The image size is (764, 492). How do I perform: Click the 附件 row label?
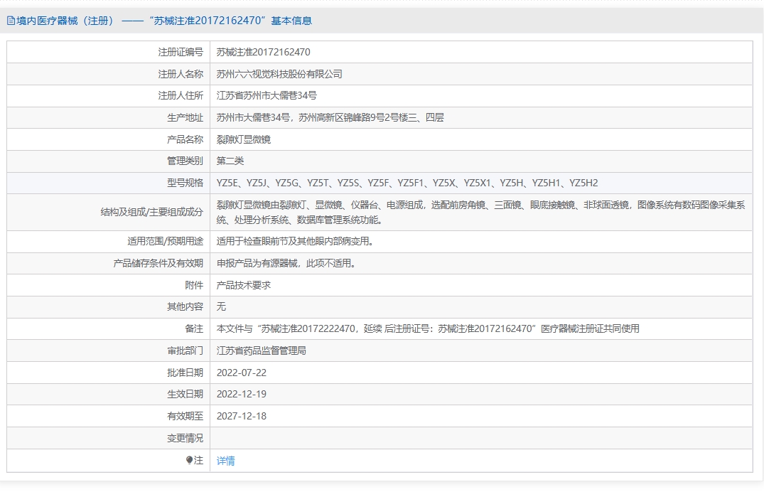click(x=194, y=285)
